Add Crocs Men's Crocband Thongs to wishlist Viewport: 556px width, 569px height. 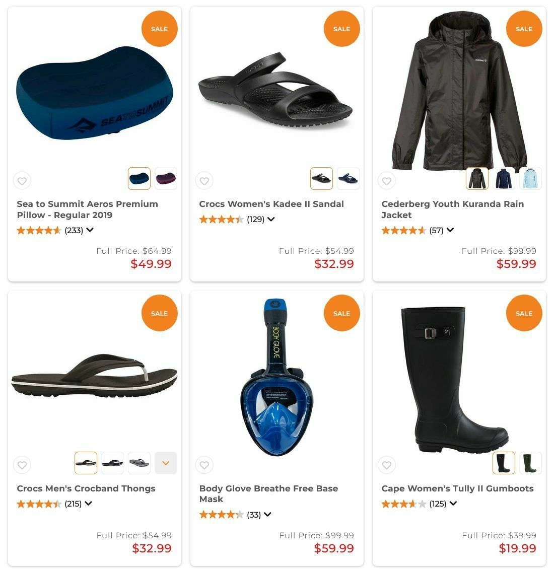click(x=22, y=465)
